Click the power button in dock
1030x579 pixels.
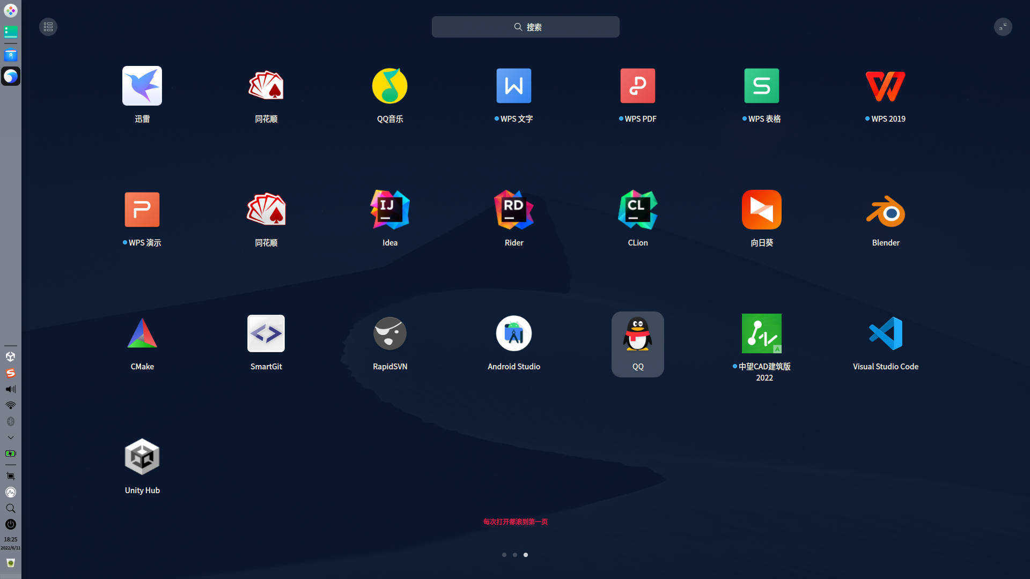click(11, 524)
